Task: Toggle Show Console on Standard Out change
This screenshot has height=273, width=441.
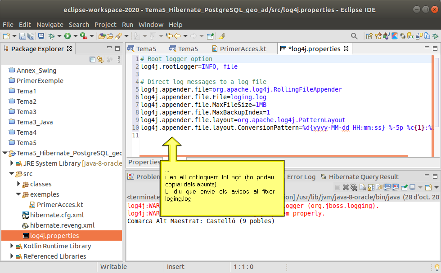Action: point(387,187)
